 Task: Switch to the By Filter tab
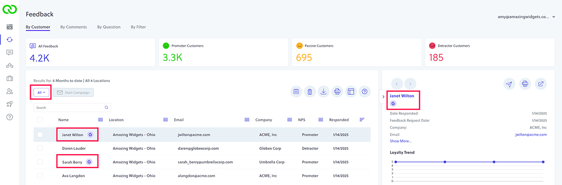(138, 27)
